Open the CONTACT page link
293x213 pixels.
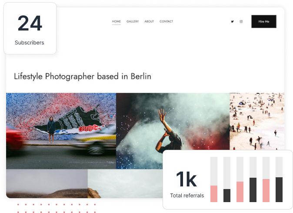(x=166, y=21)
